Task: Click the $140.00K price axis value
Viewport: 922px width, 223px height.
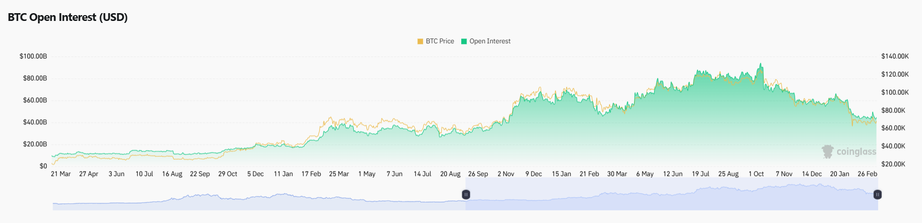Action: point(895,56)
